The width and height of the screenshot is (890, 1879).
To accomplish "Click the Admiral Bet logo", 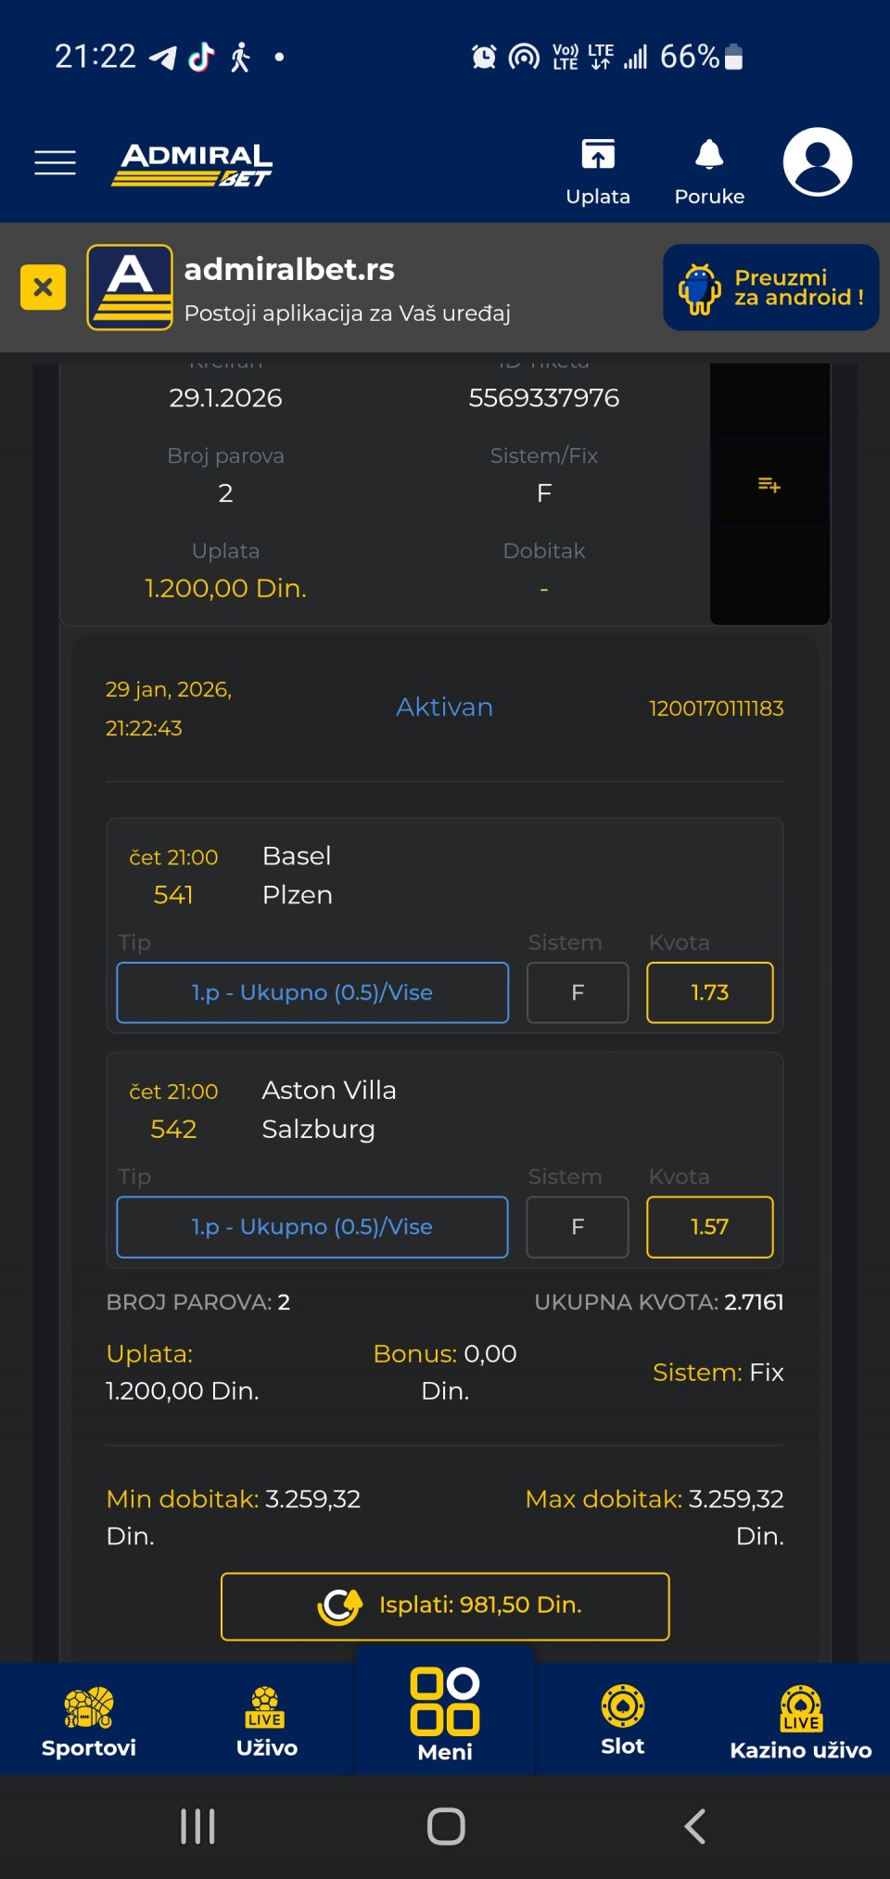I will pos(193,164).
